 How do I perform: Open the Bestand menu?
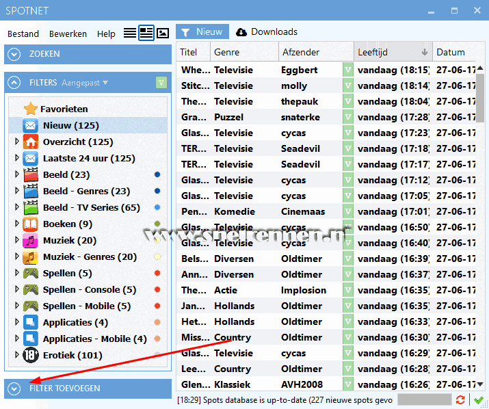(x=23, y=34)
